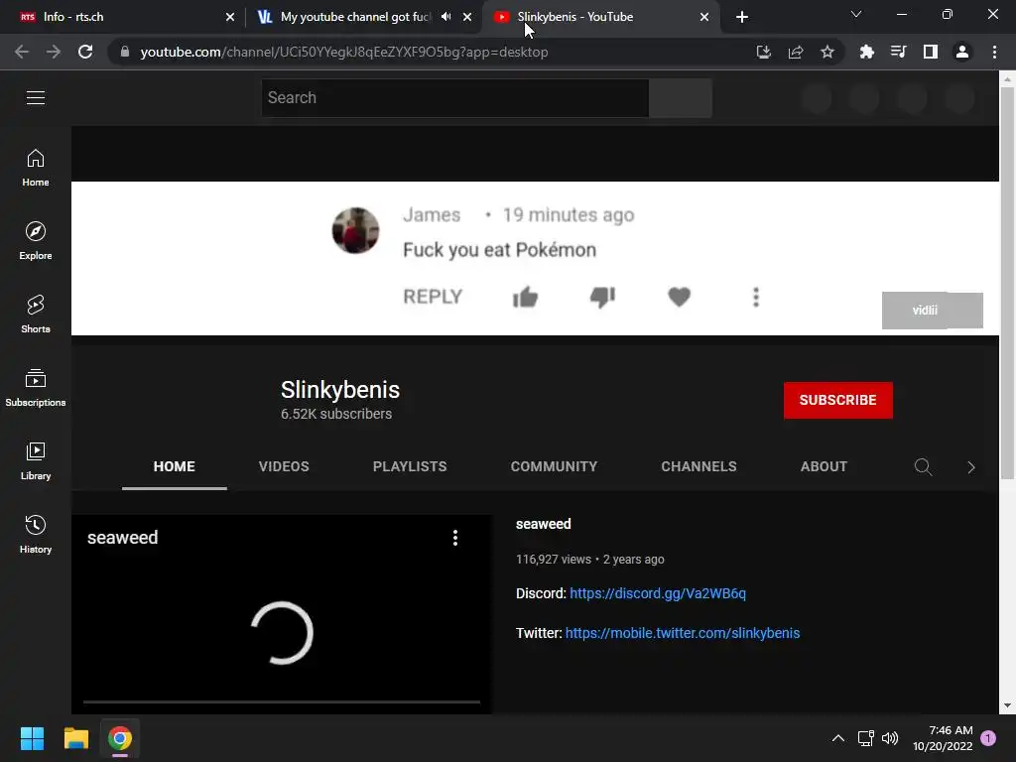Open the Discord invite link
The image size is (1016, 762).
tap(658, 593)
